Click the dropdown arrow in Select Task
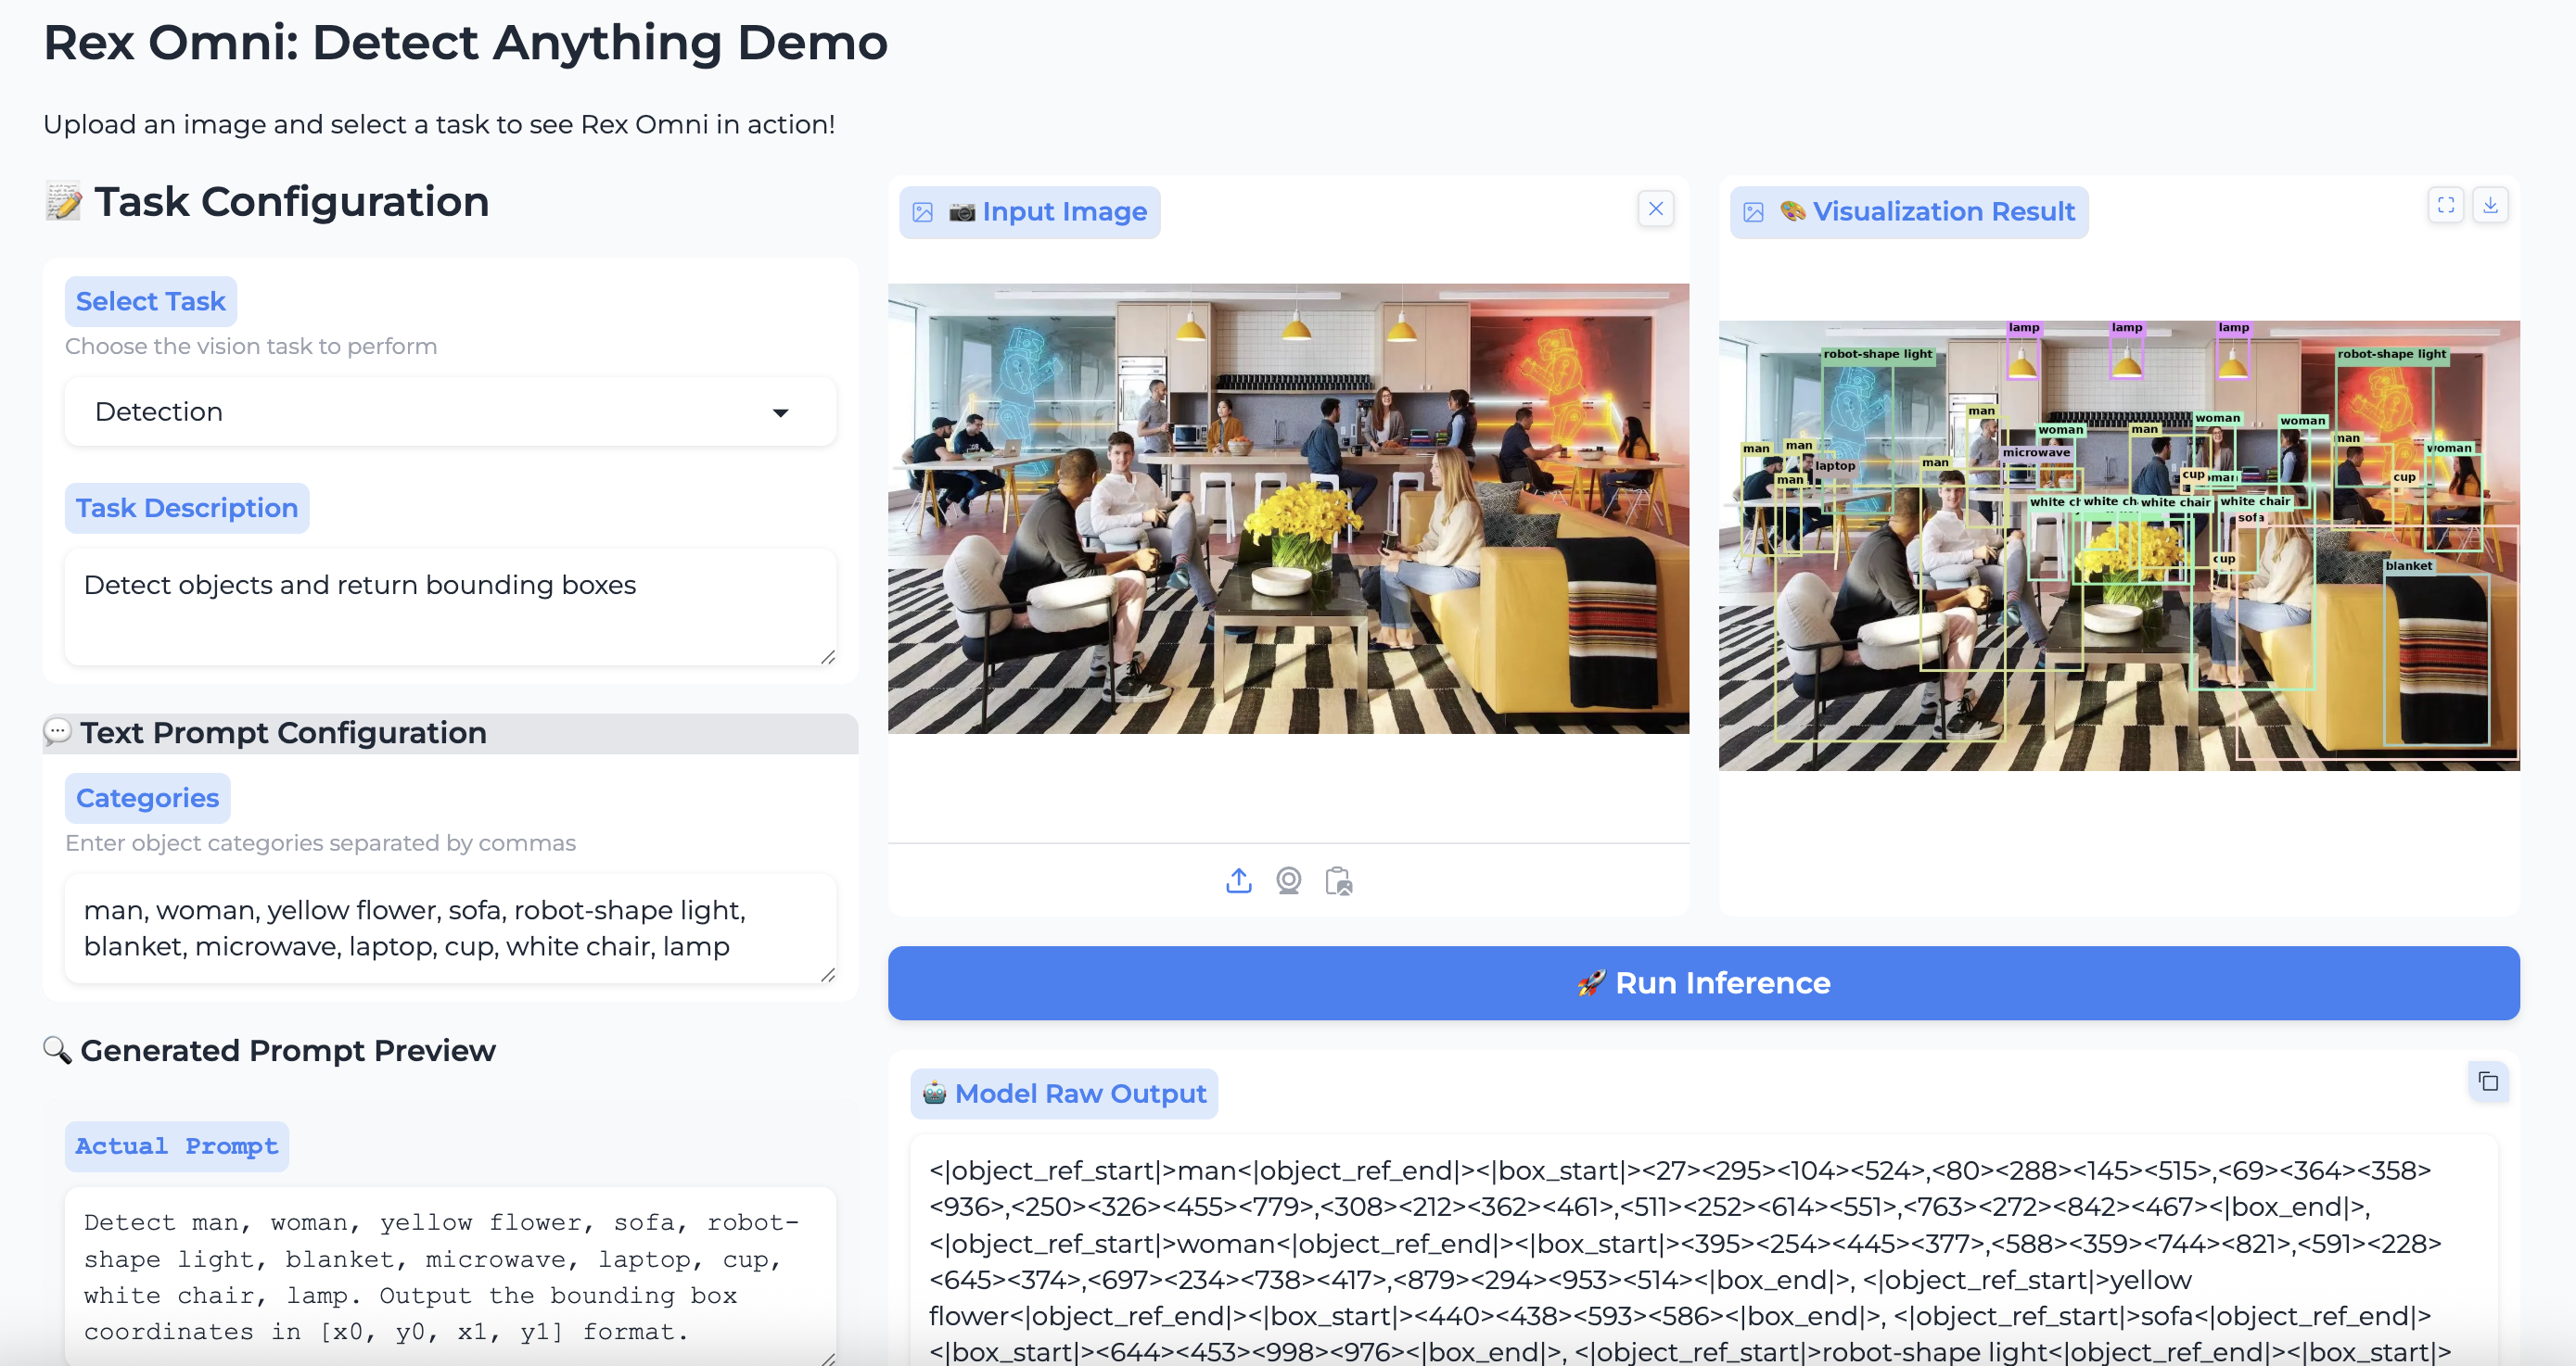 pos(780,412)
